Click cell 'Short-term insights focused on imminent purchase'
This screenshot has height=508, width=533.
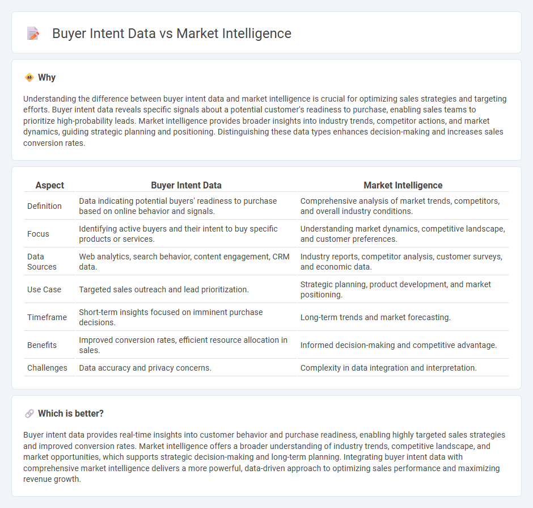click(x=187, y=317)
